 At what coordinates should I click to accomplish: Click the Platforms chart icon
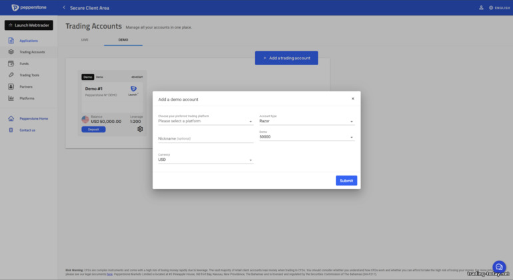coord(11,98)
